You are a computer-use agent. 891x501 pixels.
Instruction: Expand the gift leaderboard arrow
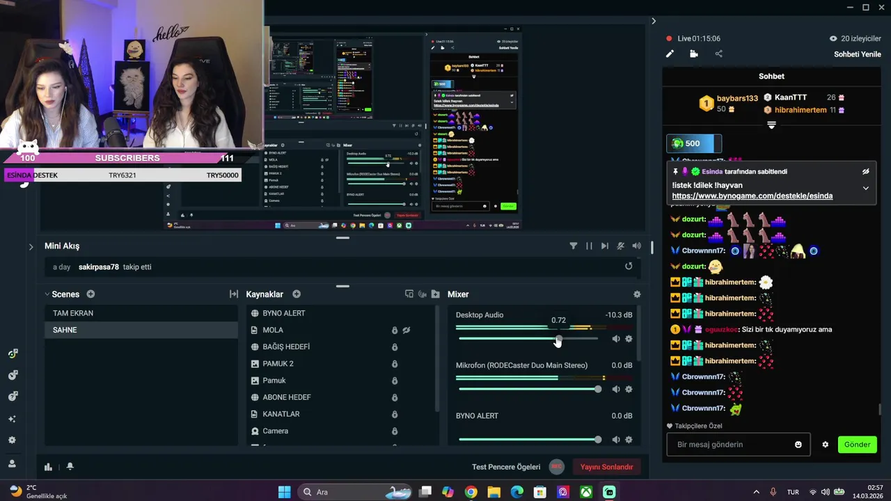pyautogui.click(x=771, y=125)
